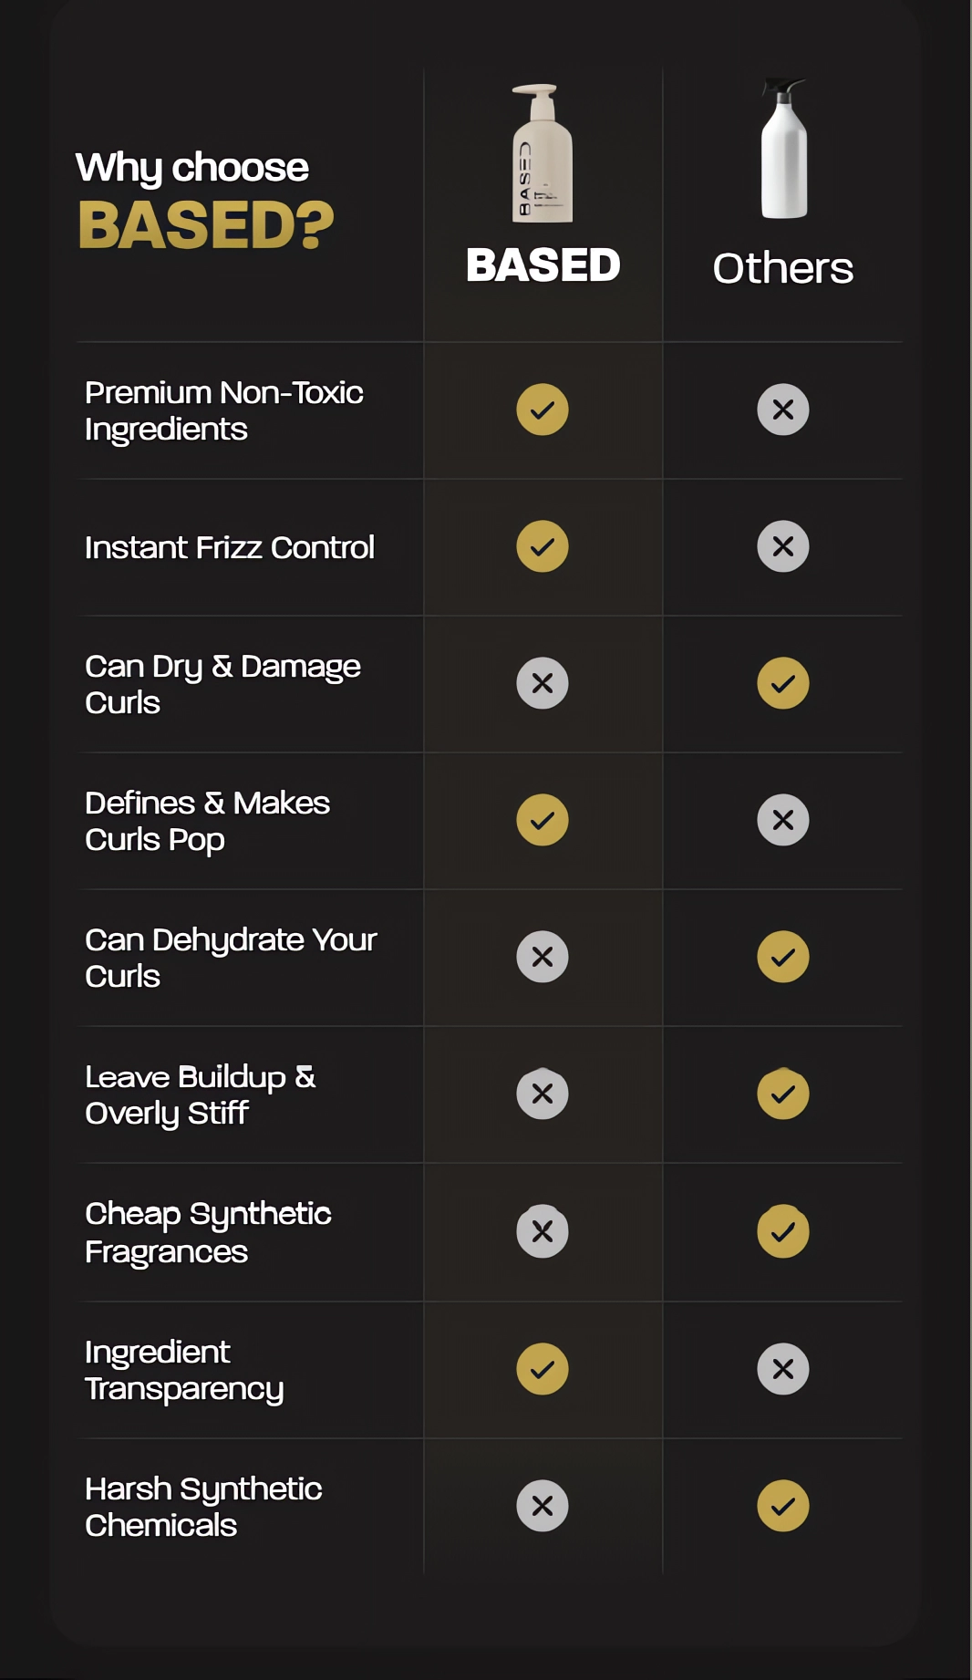Click Others checkmark for Can Dry & Damage Curls
Image resolution: width=972 pixels, height=1680 pixels.
pos(783,683)
